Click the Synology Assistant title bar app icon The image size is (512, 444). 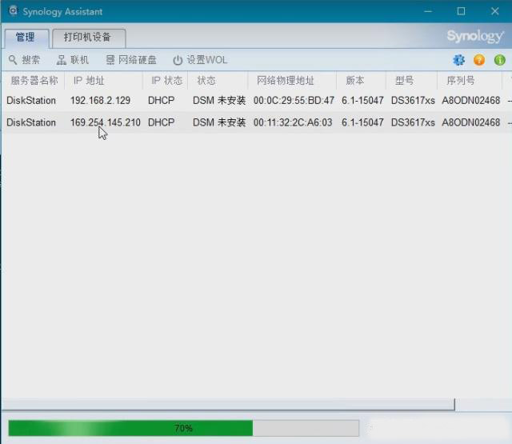13,10
